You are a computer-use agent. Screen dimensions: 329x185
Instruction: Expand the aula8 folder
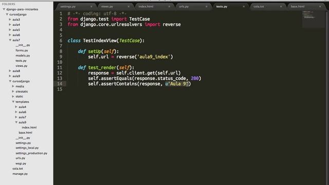10,71
